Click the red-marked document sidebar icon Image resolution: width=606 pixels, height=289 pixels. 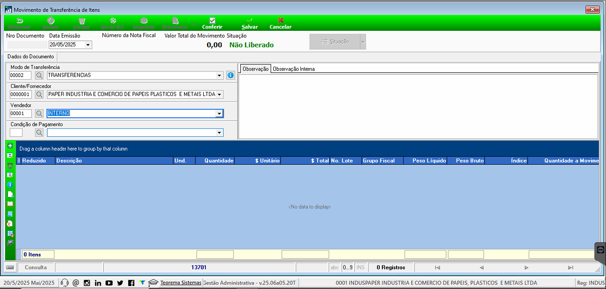pyautogui.click(x=10, y=223)
